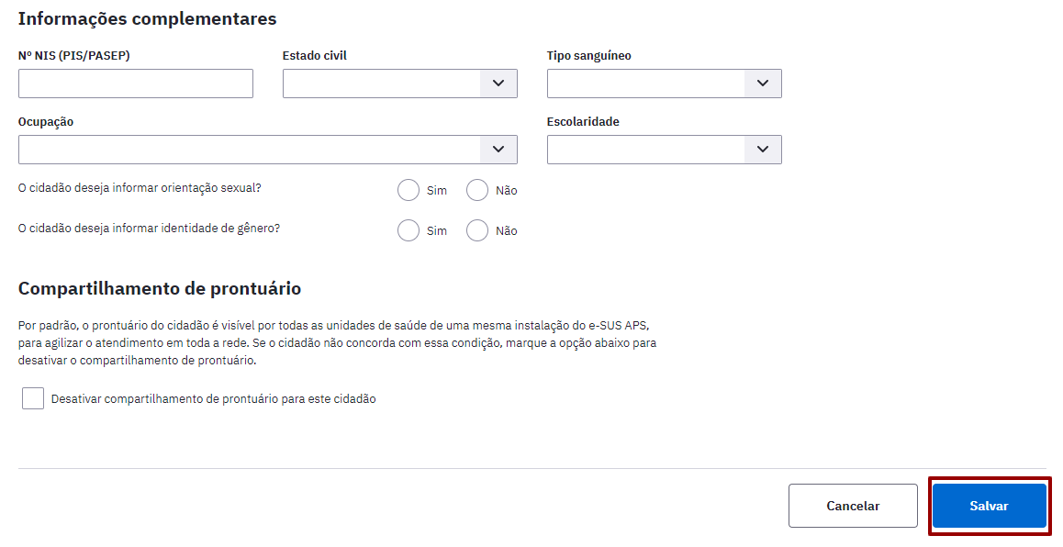
Task: Select Sim for orientação sexual question
Action: tap(408, 191)
